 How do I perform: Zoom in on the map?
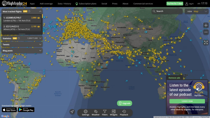pos(206,25)
